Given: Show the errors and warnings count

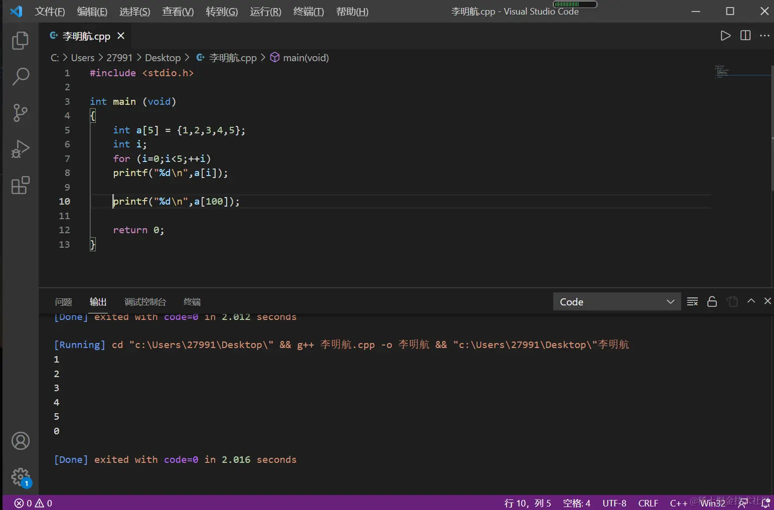Looking at the screenshot, I should tap(33, 503).
